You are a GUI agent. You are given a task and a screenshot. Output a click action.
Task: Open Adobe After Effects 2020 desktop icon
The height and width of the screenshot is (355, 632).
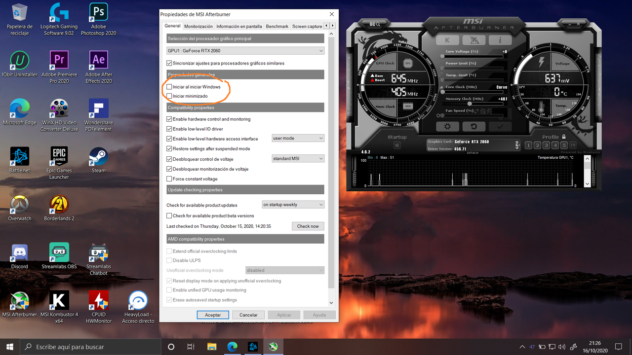tap(99, 68)
